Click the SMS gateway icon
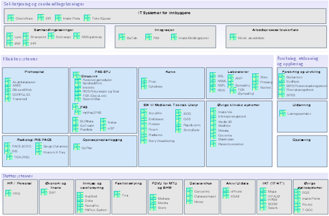 [77, 36]
